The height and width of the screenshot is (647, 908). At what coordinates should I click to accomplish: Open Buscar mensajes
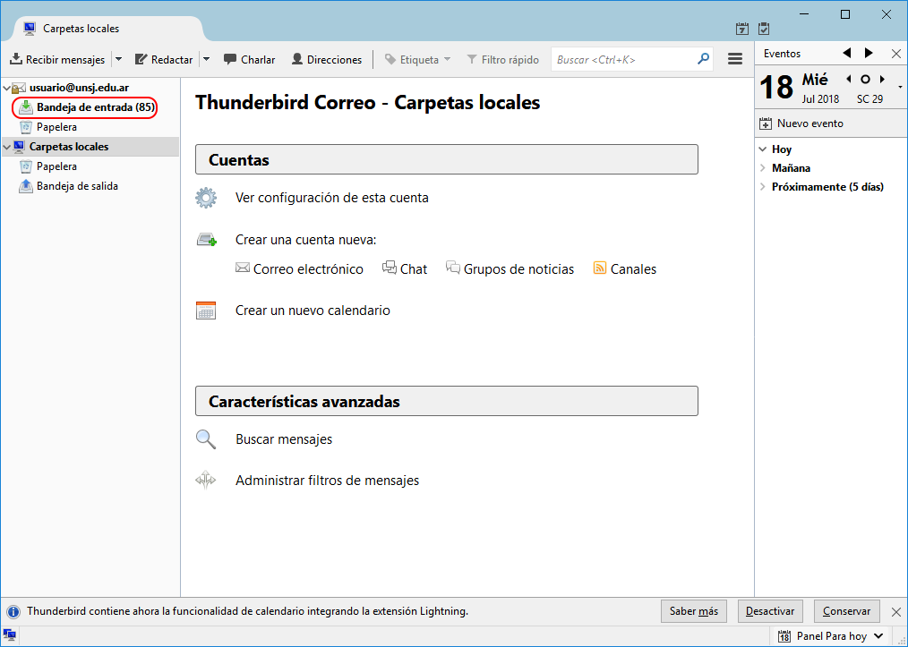tap(284, 439)
